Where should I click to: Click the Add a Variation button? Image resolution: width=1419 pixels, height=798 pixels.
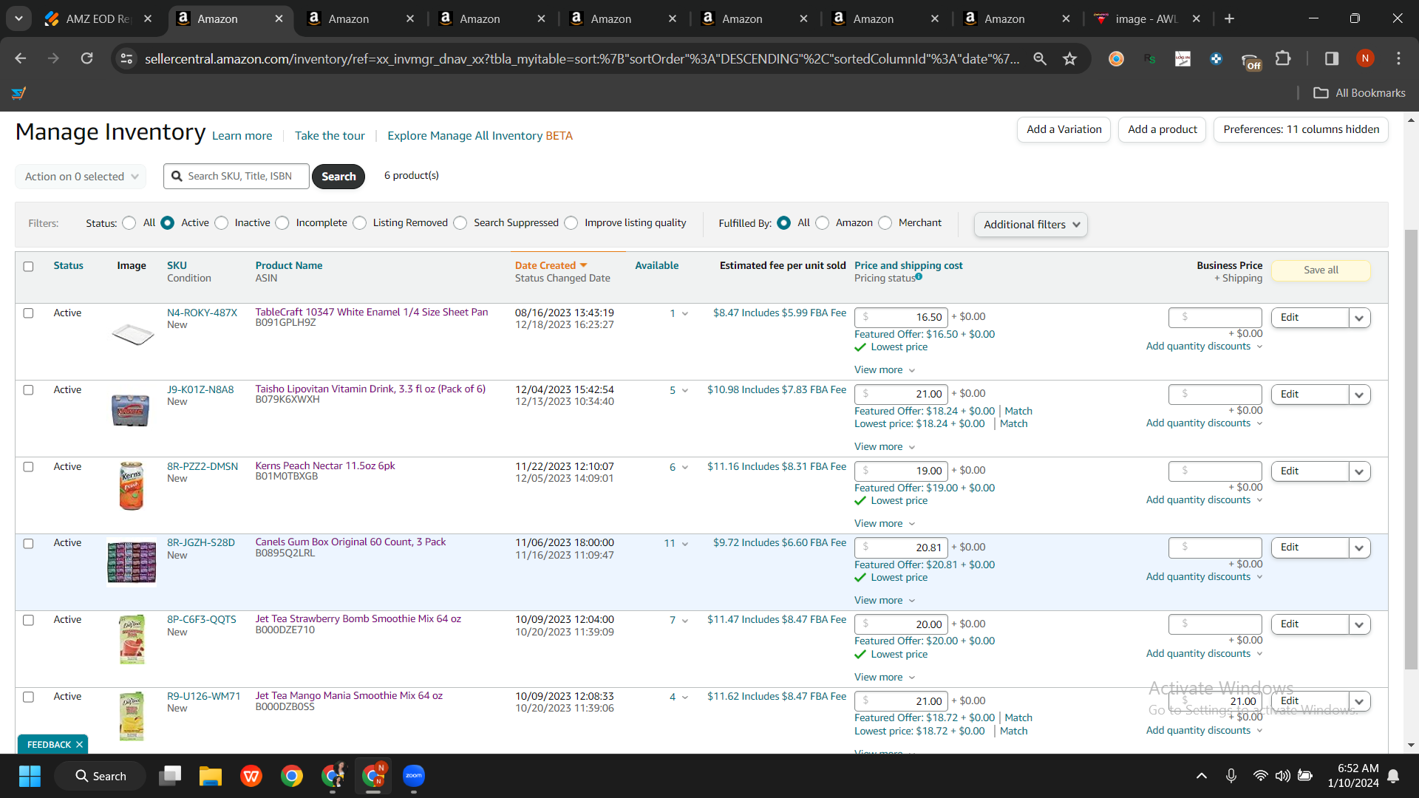(x=1064, y=129)
